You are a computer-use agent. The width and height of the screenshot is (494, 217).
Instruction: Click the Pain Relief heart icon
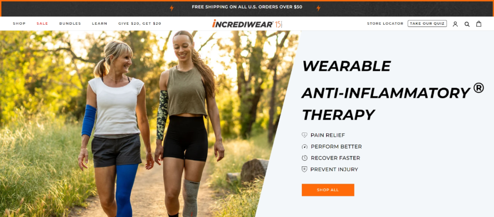click(x=304, y=135)
